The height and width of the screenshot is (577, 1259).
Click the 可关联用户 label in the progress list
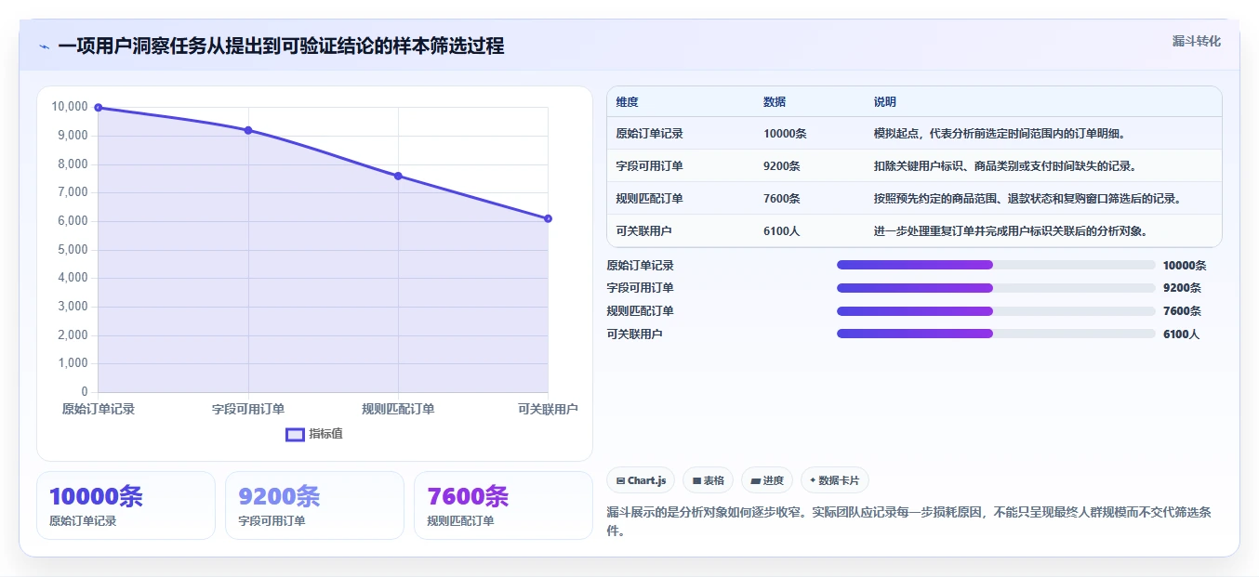[634, 334]
